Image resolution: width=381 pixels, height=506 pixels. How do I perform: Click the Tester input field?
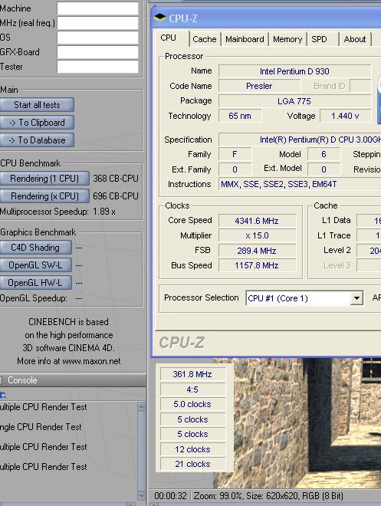[98, 67]
